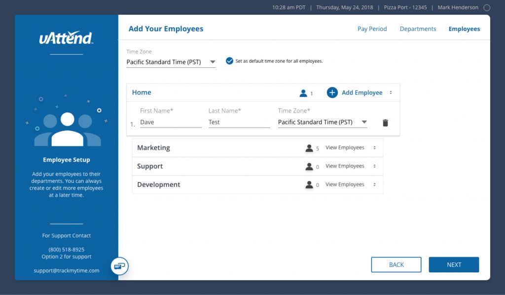Image resolution: width=505 pixels, height=295 pixels.
Task: Click the Home department heading
Action: (142, 92)
